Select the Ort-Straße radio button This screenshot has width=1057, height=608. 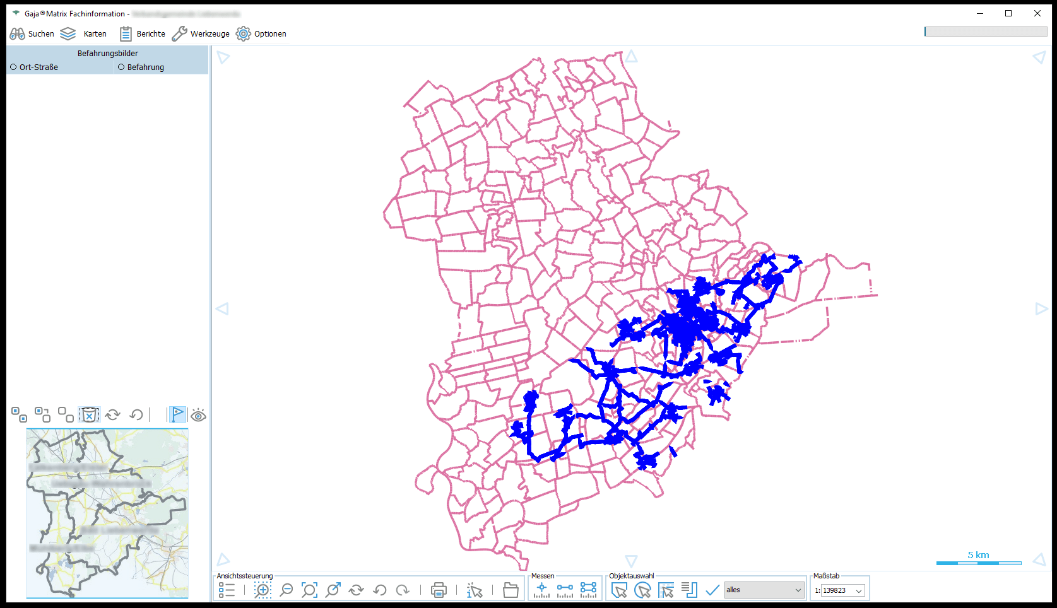coord(14,67)
